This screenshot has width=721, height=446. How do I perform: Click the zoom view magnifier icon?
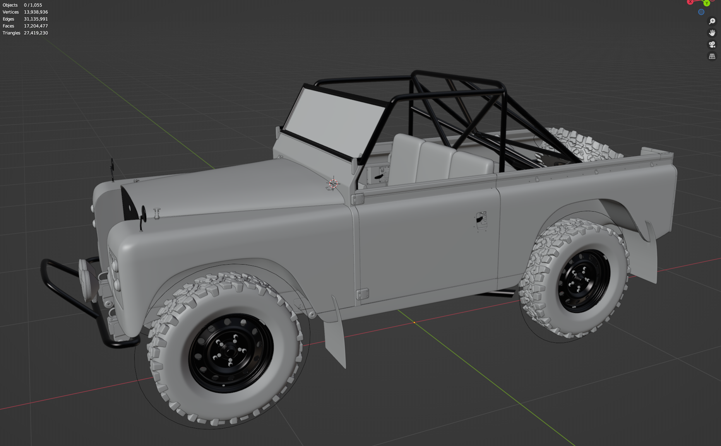(x=712, y=21)
